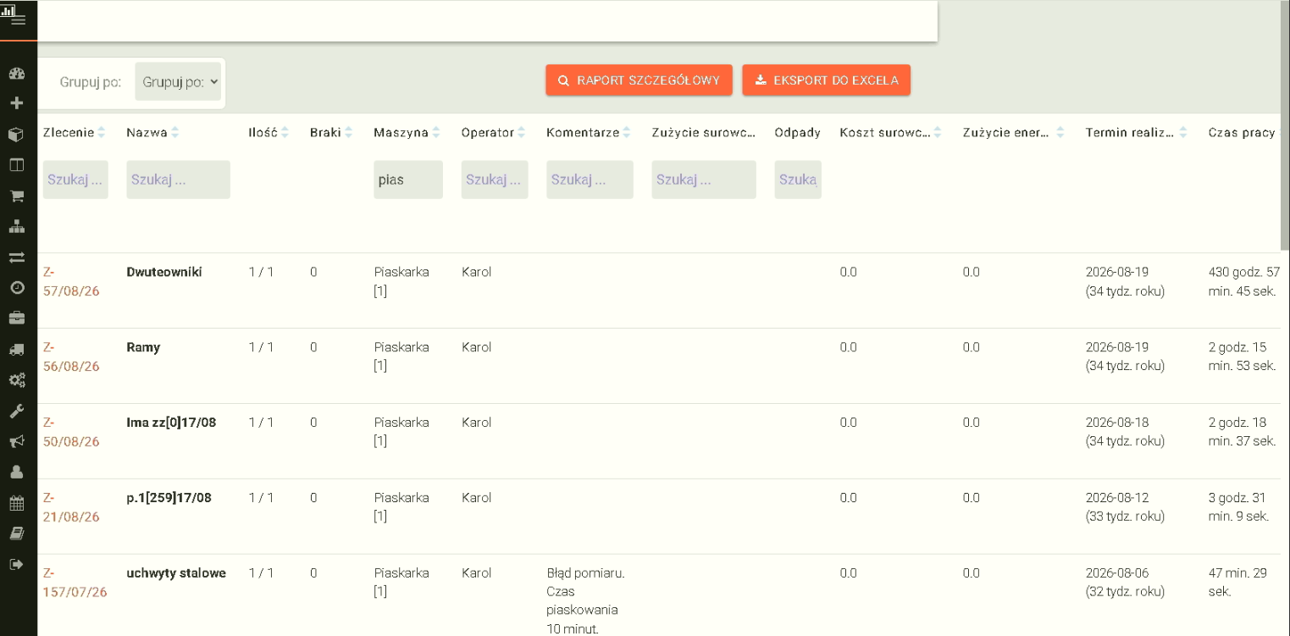
Task: Open the Grupuj po dropdown
Action: tap(178, 82)
